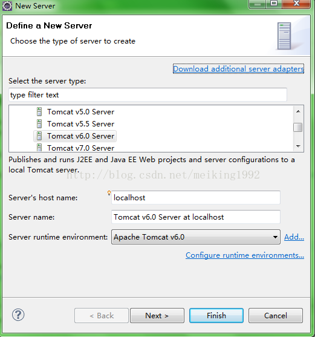315x337 pixels.
Task: Minimize the New Server window
Action: [257, 4]
